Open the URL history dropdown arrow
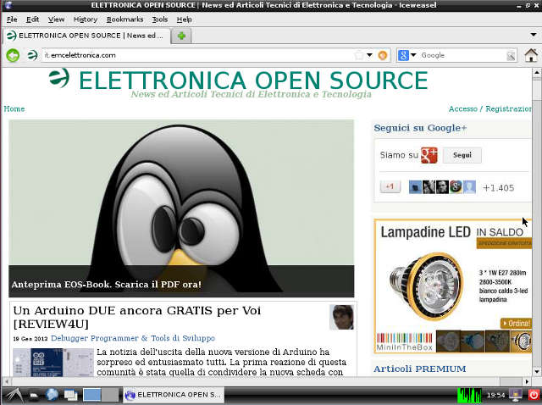 tap(369, 55)
